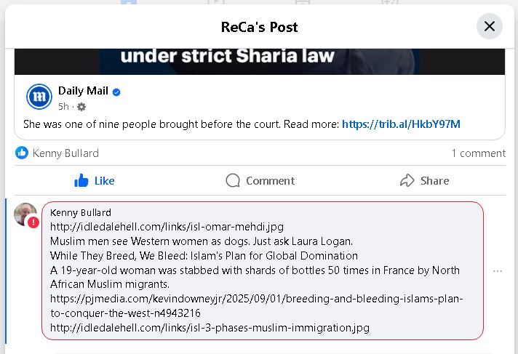Screen dimensions: 518x354
Task: Click the Daily Mail verified badge
Action: pyautogui.click(x=116, y=92)
